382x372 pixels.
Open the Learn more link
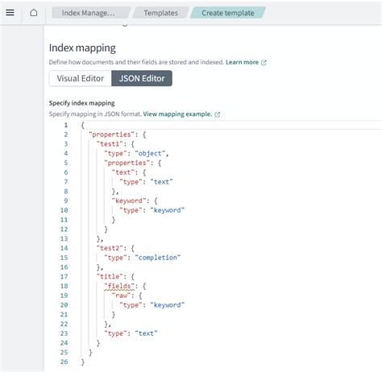[242, 62]
